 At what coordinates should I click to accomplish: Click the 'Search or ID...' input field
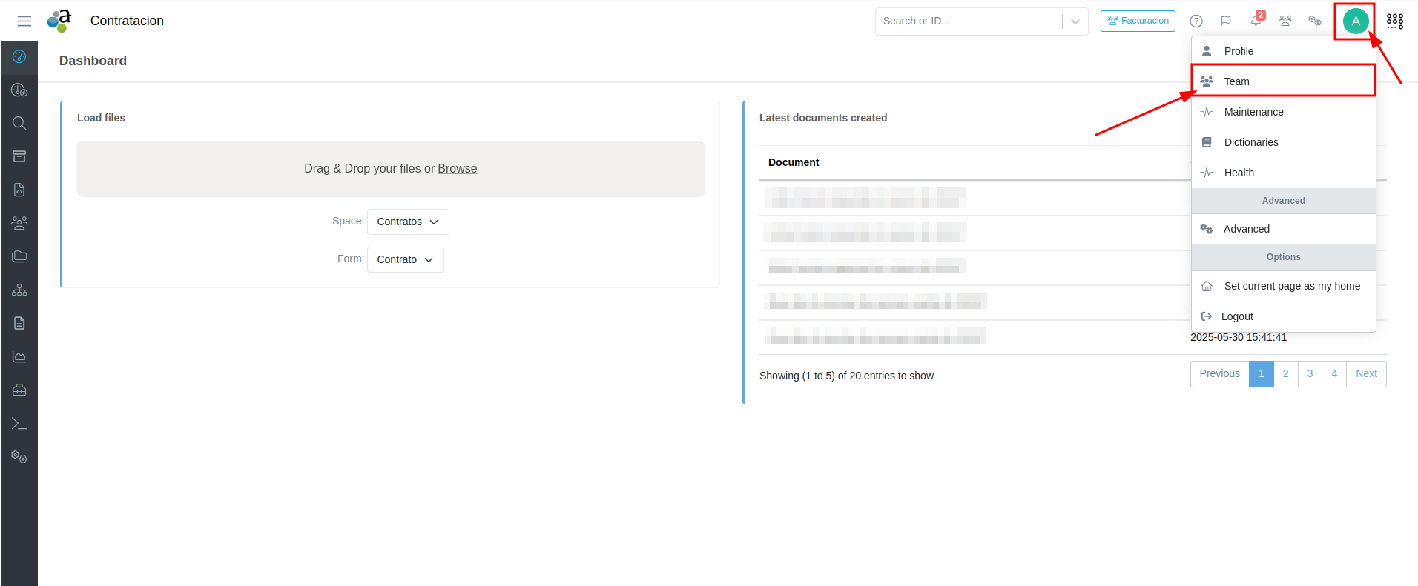click(968, 21)
